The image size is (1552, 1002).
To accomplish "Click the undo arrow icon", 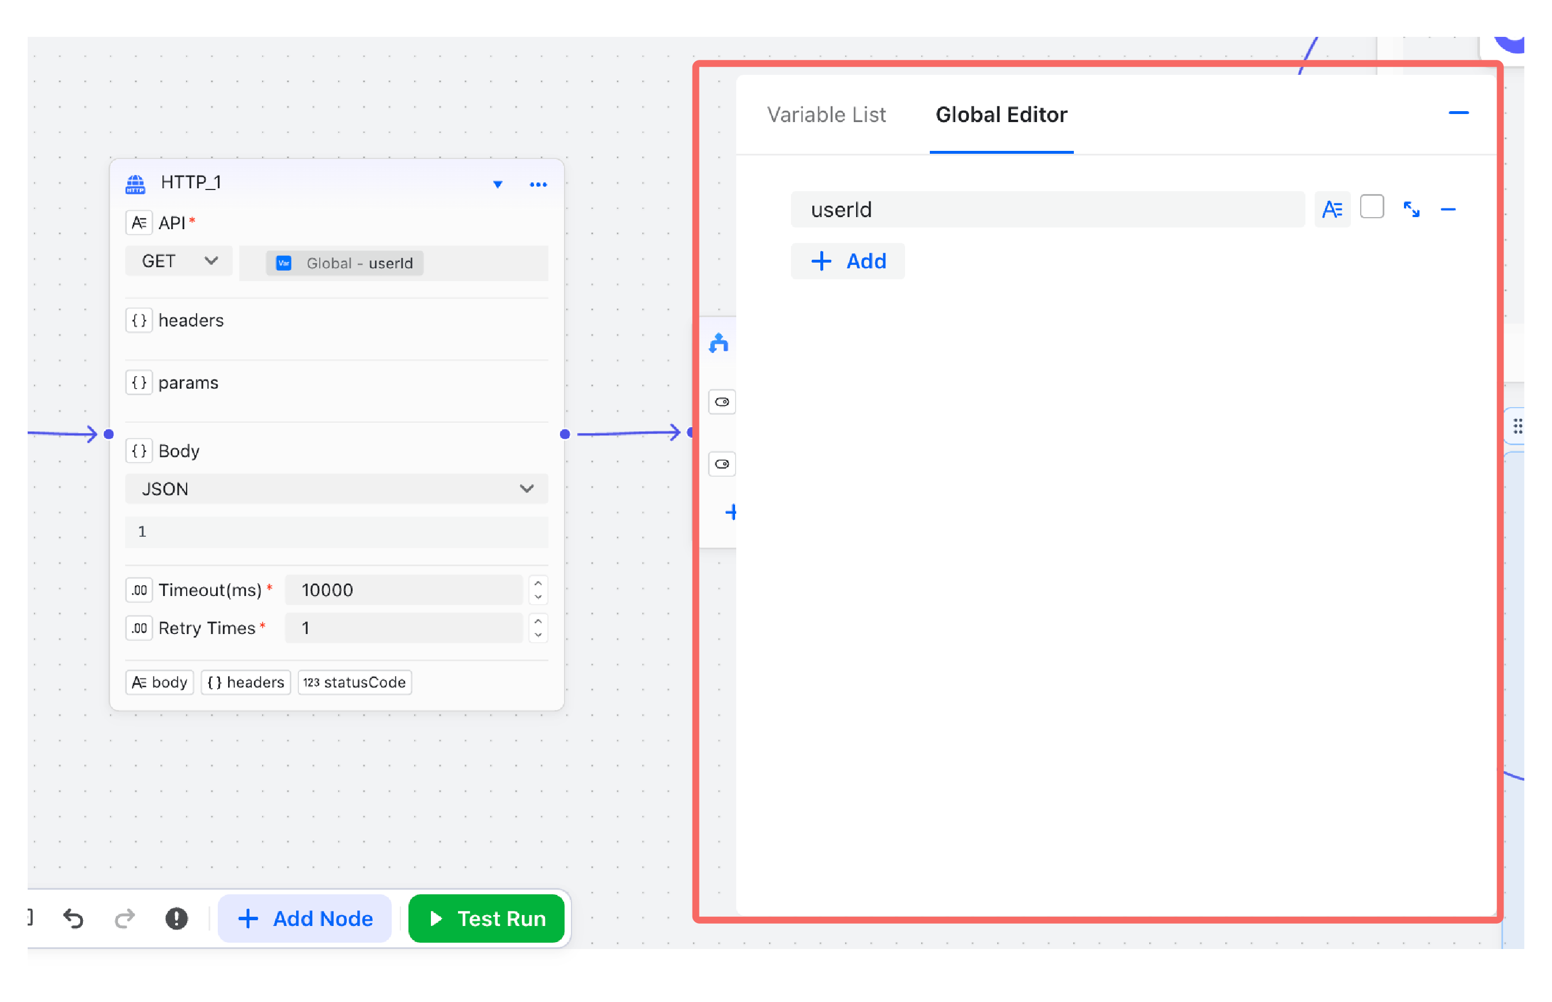I will (73, 918).
